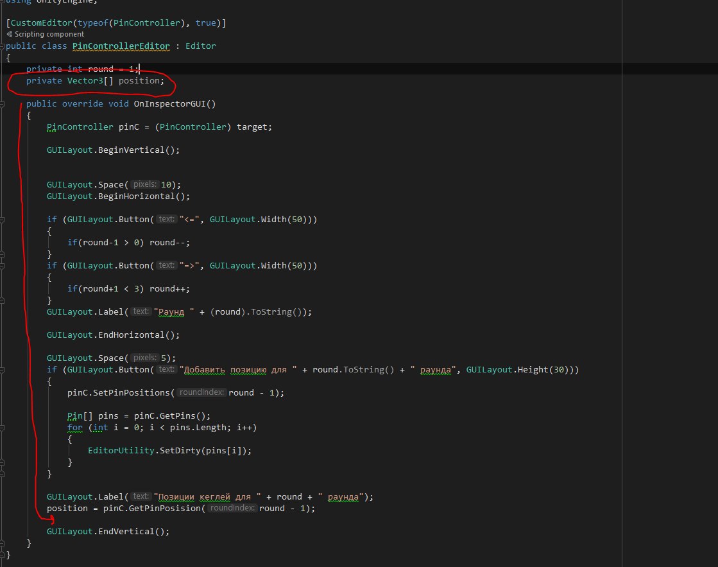Click 'GUILayout.Height(30)' argument
Viewport: 718px width, 567px height.
pos(517,369)
